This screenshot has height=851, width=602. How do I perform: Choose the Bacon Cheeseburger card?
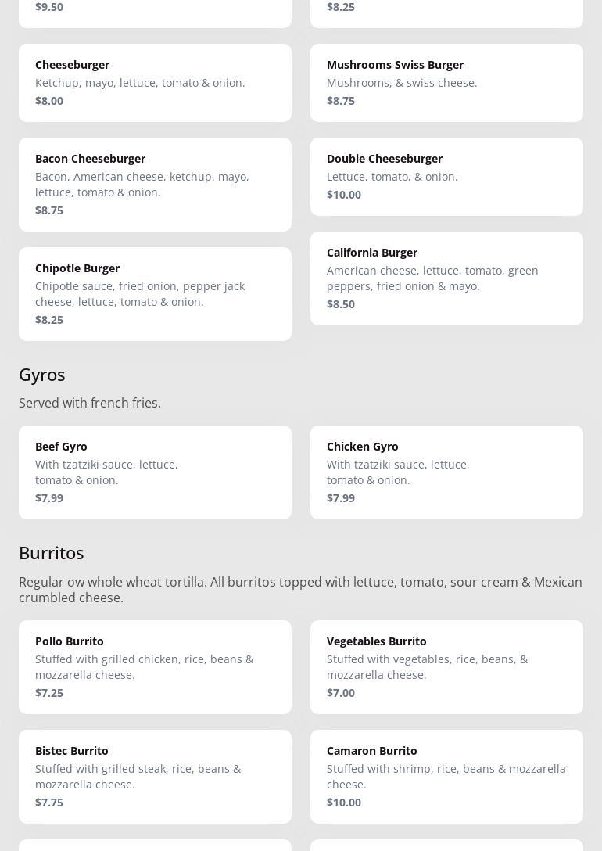pos(155,184)
